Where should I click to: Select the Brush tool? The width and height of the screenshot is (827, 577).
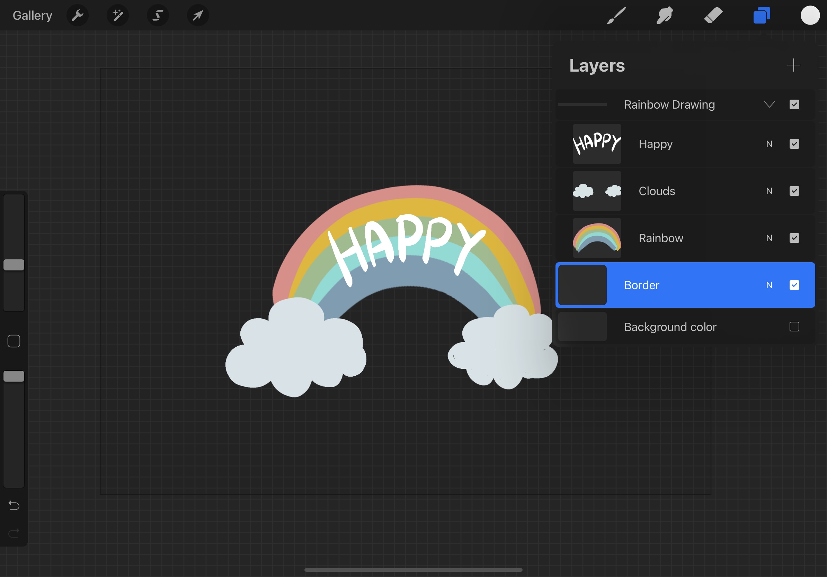pos(617,15)
